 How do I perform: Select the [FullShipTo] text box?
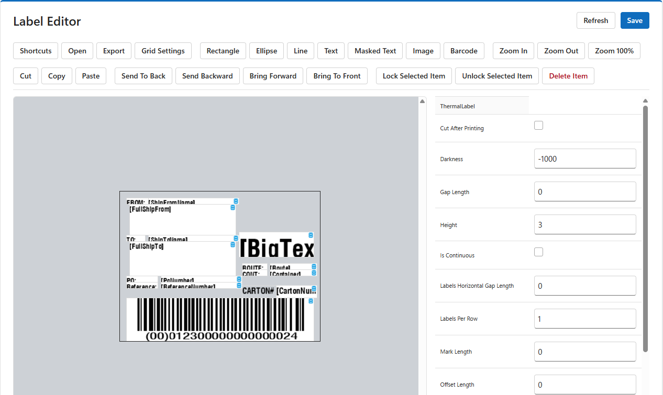point(183,258)
